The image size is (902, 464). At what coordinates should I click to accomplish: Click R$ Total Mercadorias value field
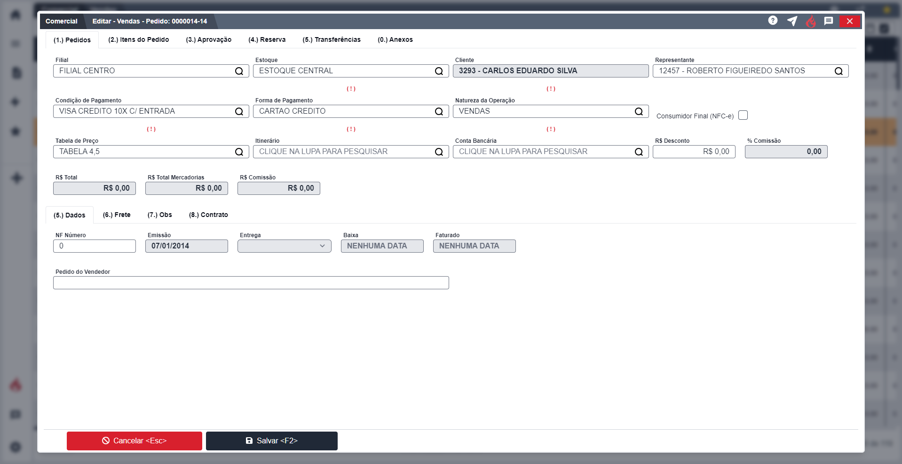(x=187, y=188)
